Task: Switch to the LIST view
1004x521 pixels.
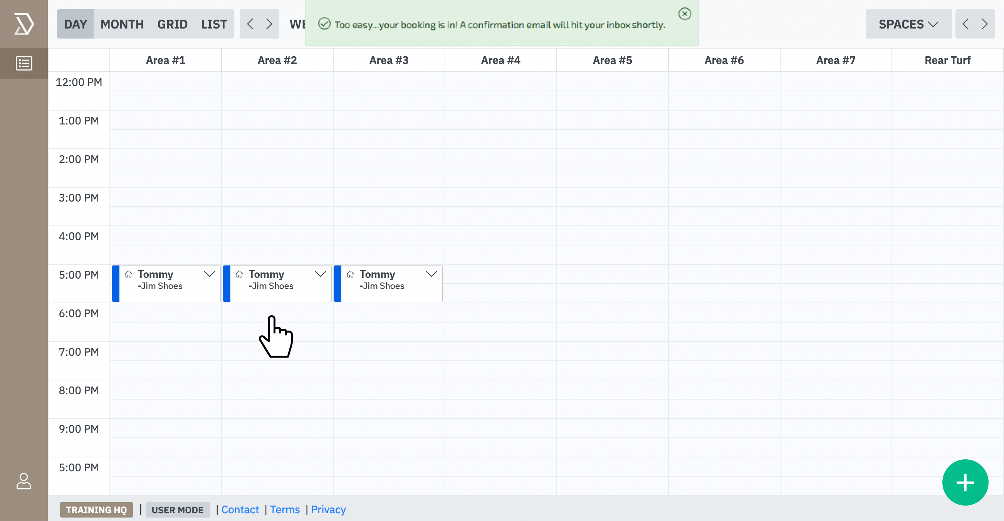Action: coord(213,24)
